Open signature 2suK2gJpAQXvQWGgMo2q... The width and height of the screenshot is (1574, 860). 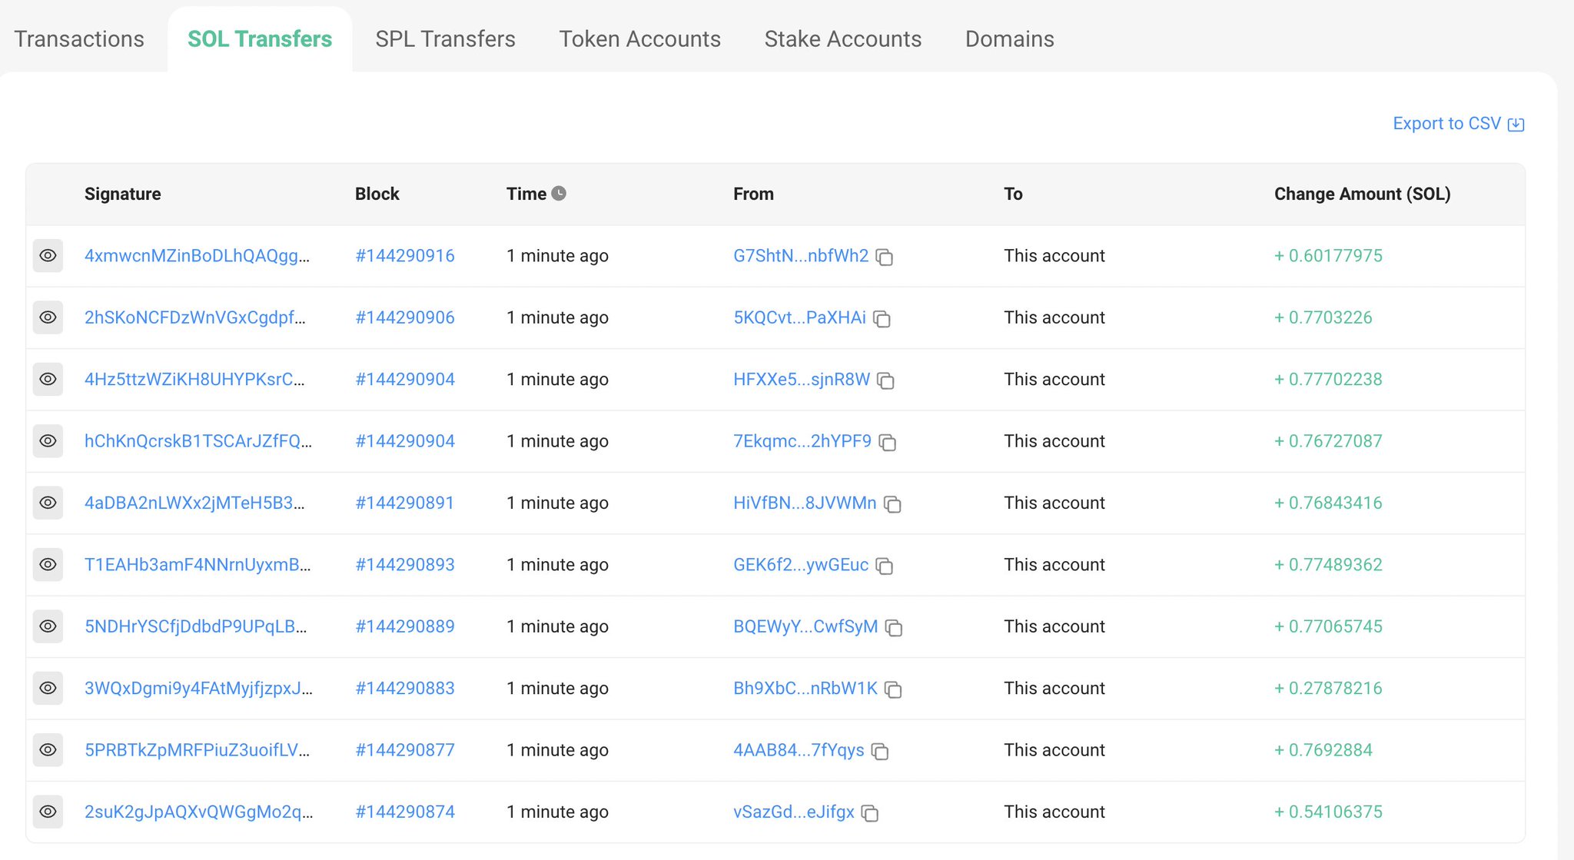click(199, 812)
